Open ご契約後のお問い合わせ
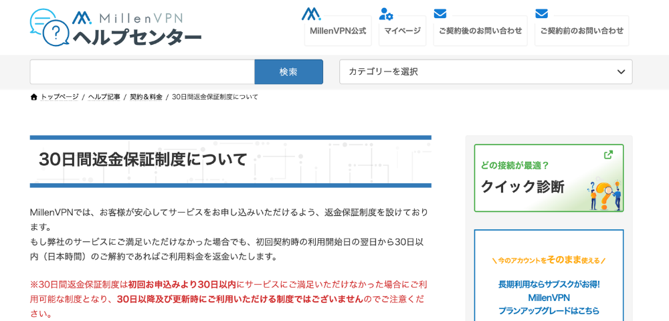The height and width of the screenshot is (321, 669). coord(480,31)
